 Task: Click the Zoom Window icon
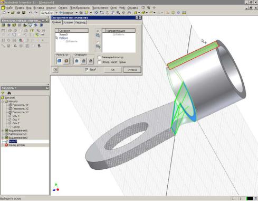coord(102,13)
